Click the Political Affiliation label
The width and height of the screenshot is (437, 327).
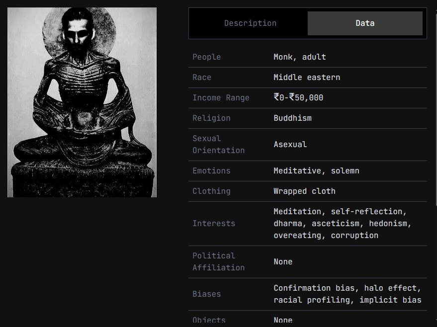tap(218, 261)
